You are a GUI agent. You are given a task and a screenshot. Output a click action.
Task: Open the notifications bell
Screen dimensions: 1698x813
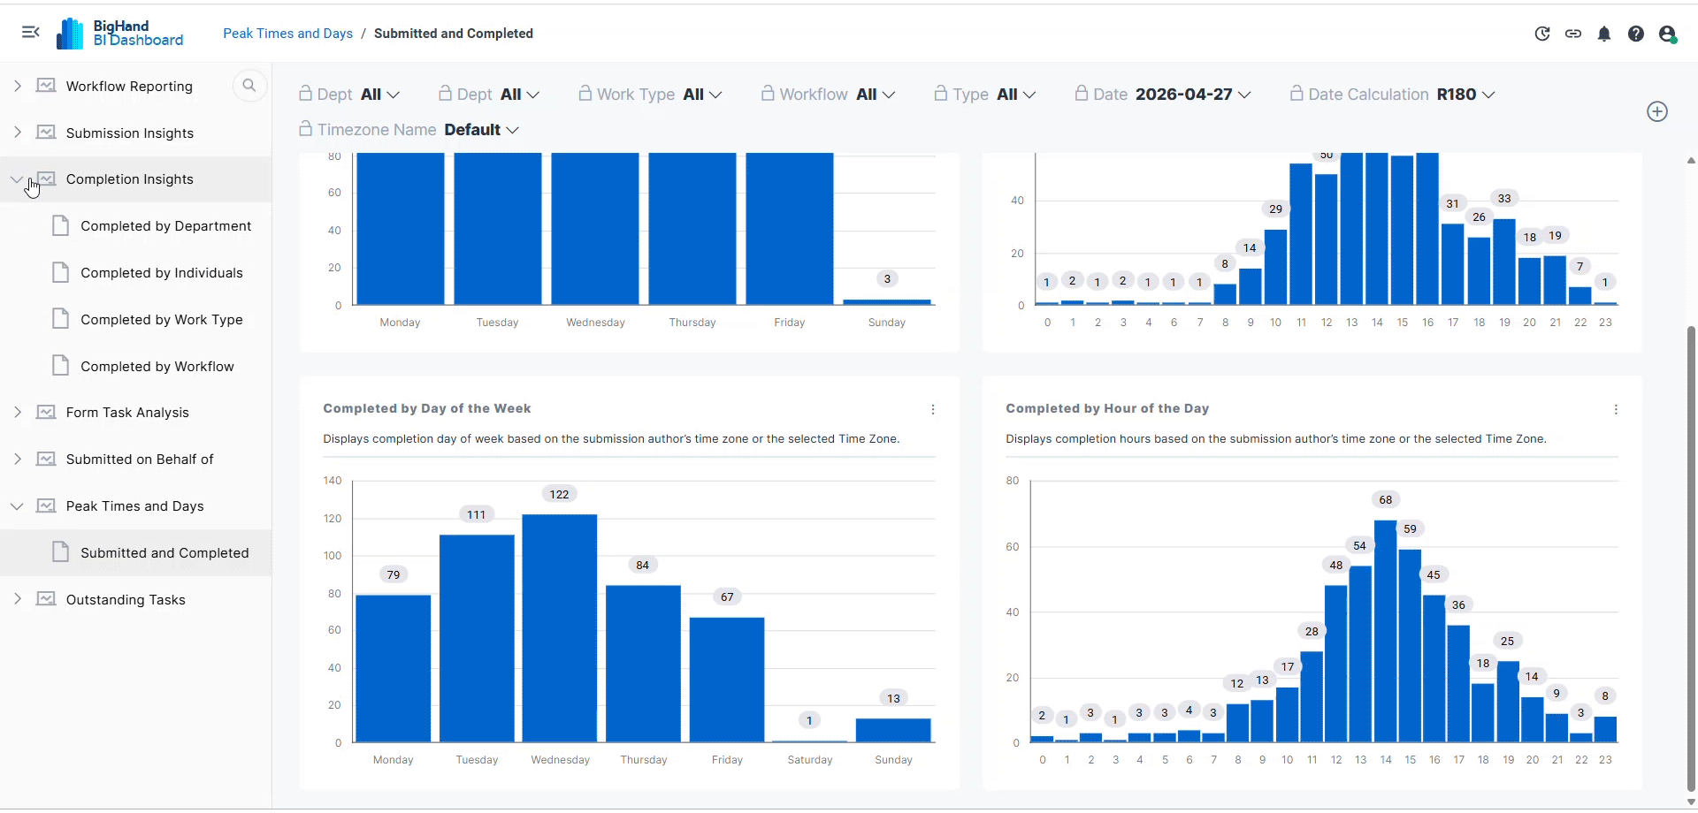pos(1604,34)
